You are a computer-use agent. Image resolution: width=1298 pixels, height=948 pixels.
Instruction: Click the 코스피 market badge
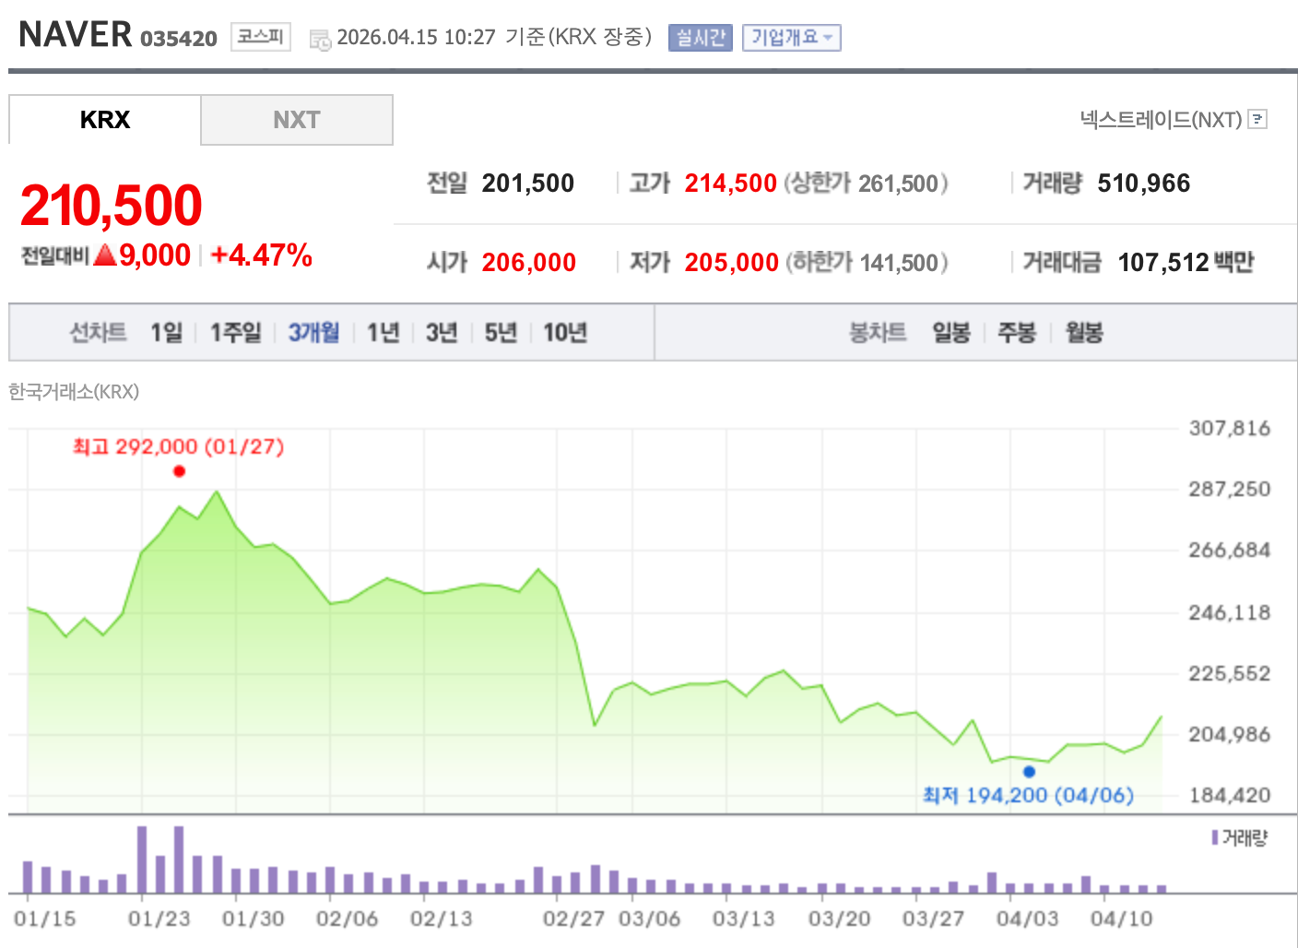[x=260, y=36]
